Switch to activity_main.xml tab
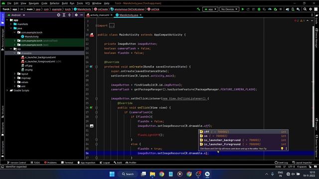 [x=100, y=15]
